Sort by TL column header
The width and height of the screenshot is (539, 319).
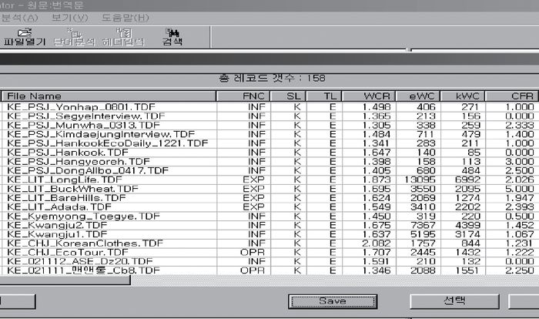324,96
